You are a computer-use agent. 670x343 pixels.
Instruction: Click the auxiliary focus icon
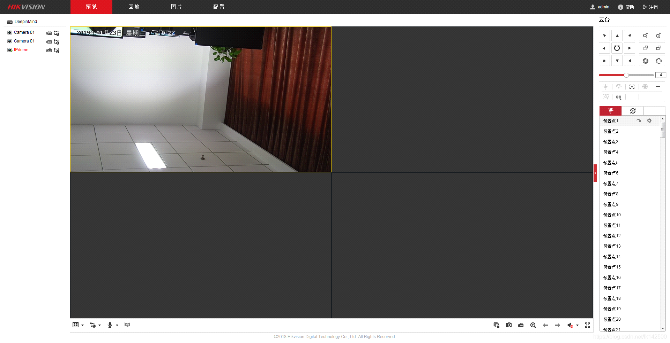coord(632,87)
